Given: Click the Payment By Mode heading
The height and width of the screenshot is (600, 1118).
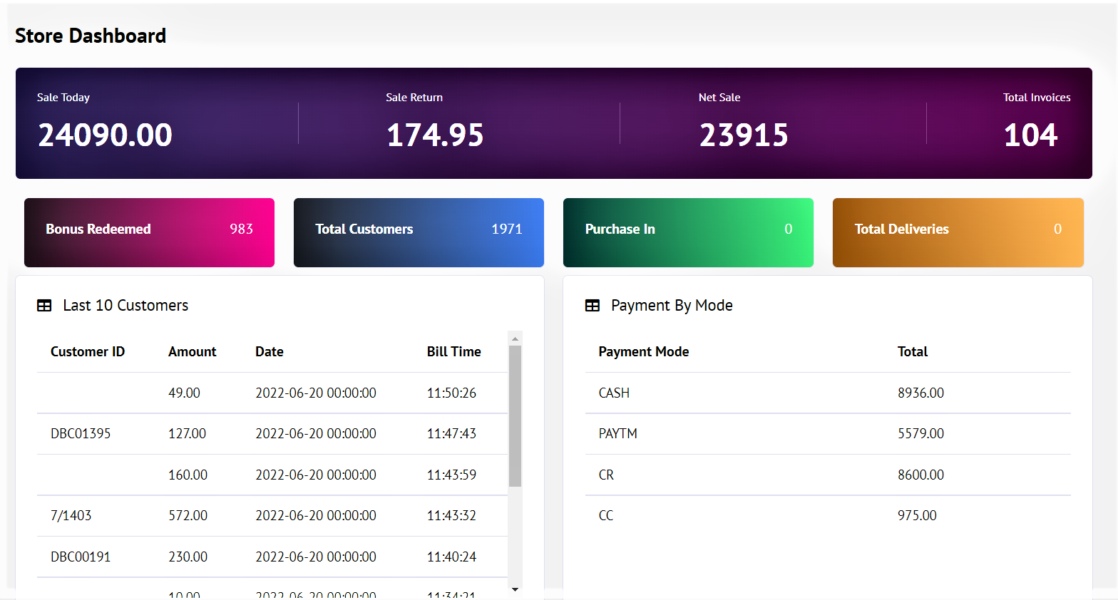Looking at the screenshot, I should 672,306.
